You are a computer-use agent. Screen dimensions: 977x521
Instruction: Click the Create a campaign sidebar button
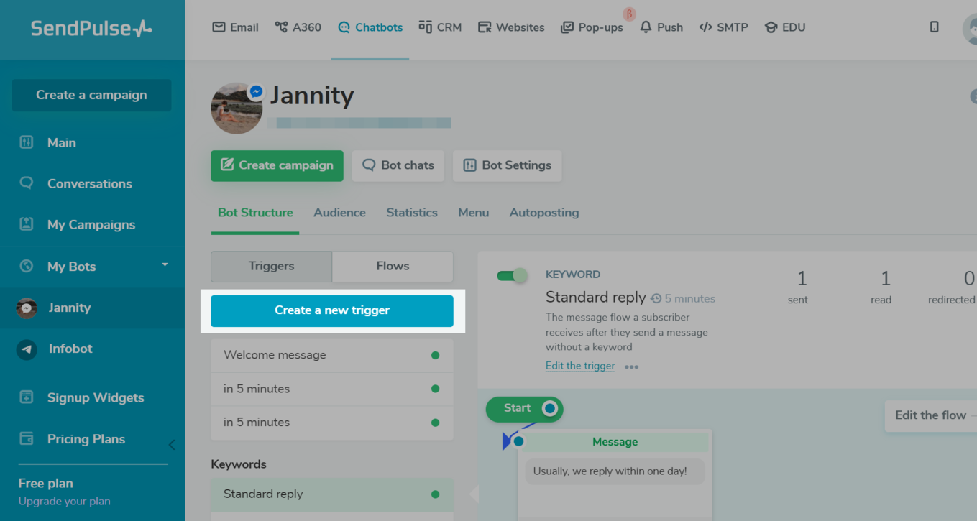[x=91, y=95]
